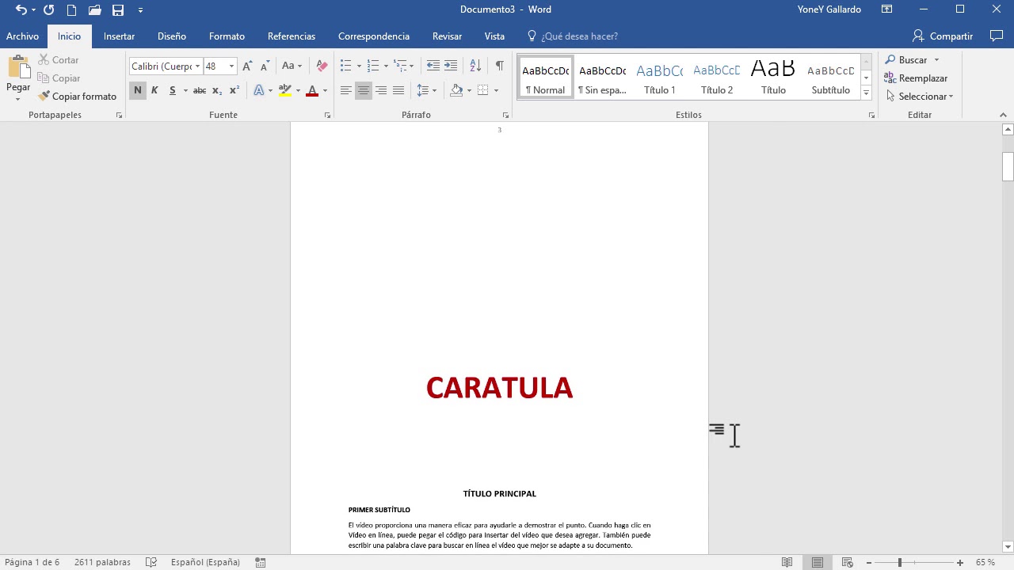
Task: Sort the selected text alphabetically
Action: [x=475, y=66]
